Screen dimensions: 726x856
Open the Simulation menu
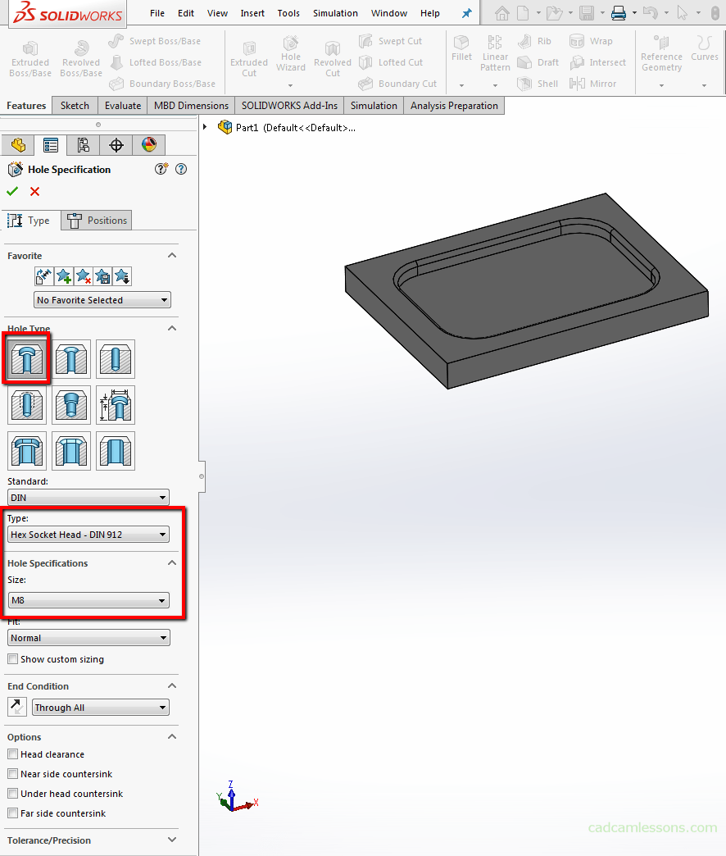(x=335, y=13)
